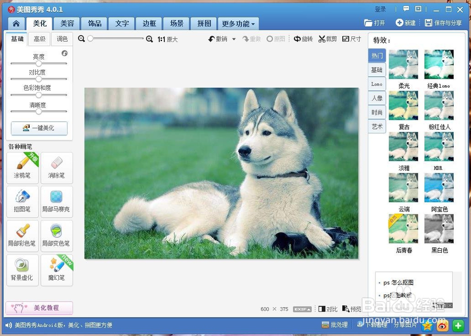This screenshot has height=336, width=471.
Task: Apply the 柔光 effect thumbnail
Action: (404, 64)
